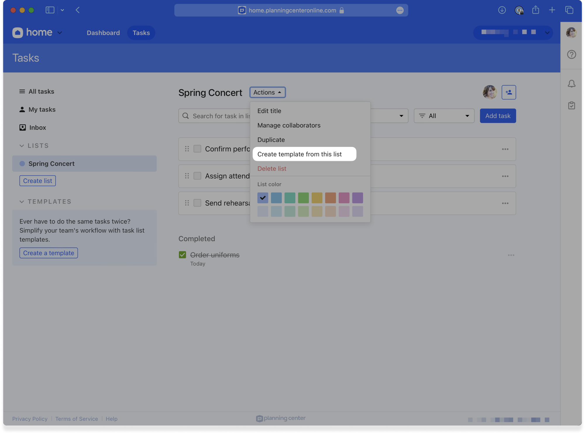The width and height of the screenshot is (585, 434).
Task: Pick the green list color swatch
Action: (303, 198)
